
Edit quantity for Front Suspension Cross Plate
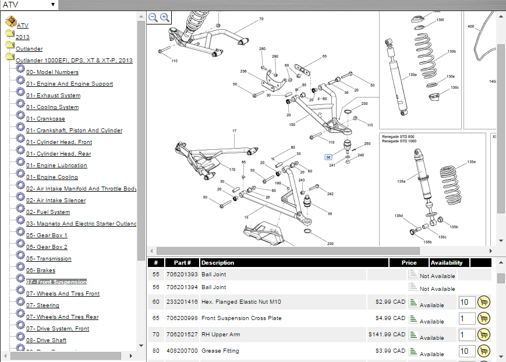pyautogui.click(x=466, y=319)
